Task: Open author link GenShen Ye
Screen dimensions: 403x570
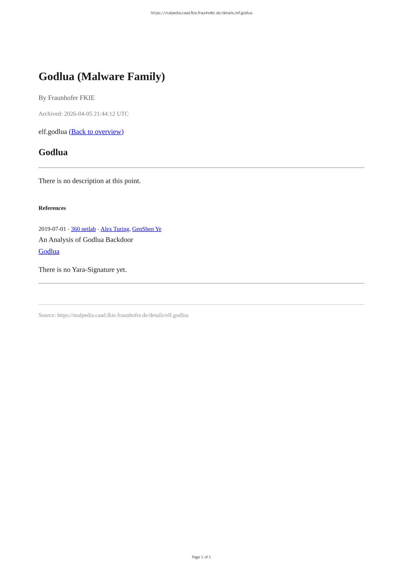Action: 147,229
